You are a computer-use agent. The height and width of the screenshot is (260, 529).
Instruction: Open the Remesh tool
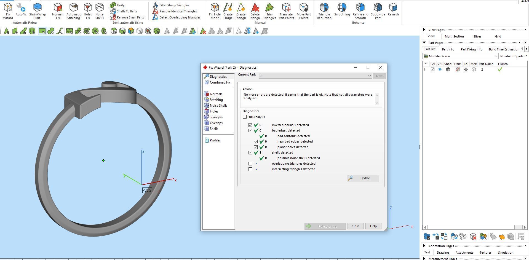point(393,10)
